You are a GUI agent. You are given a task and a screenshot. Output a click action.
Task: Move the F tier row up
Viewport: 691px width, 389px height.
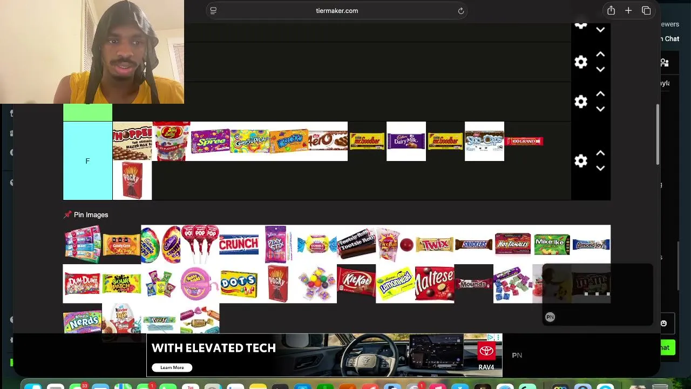[x=600, y=153]
